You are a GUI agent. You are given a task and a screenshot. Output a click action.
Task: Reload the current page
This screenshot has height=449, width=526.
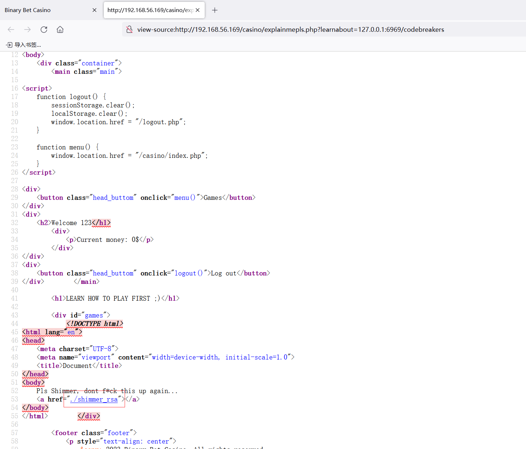(44, 30)
